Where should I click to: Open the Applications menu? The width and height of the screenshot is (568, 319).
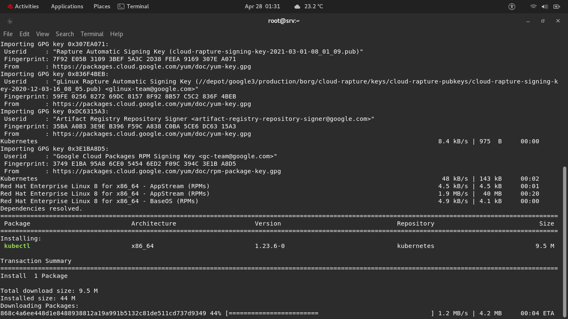[67, 6]
